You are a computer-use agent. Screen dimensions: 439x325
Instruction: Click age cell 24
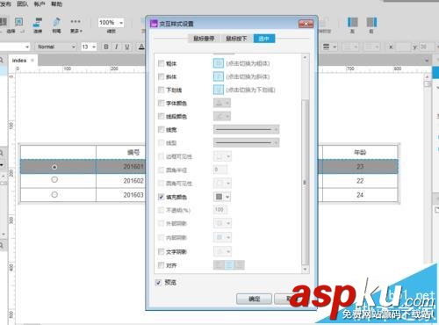[360, 195]
